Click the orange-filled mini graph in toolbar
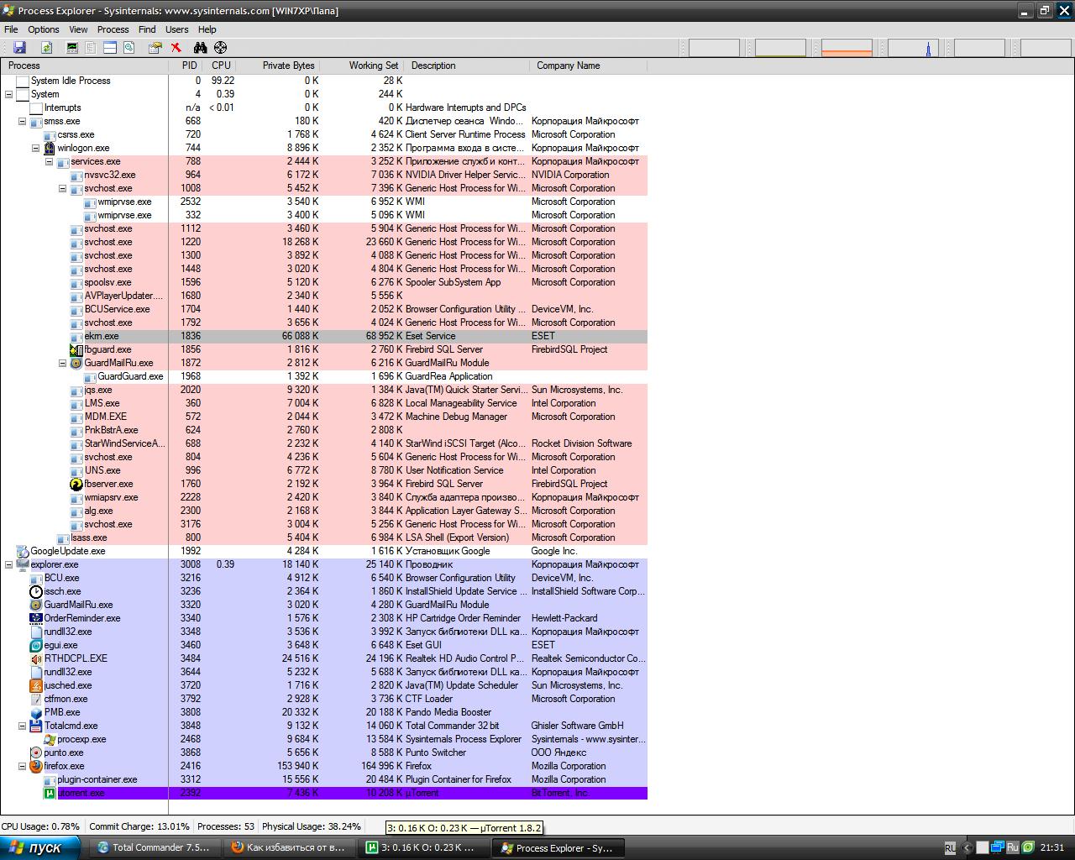 click(847, 48)
